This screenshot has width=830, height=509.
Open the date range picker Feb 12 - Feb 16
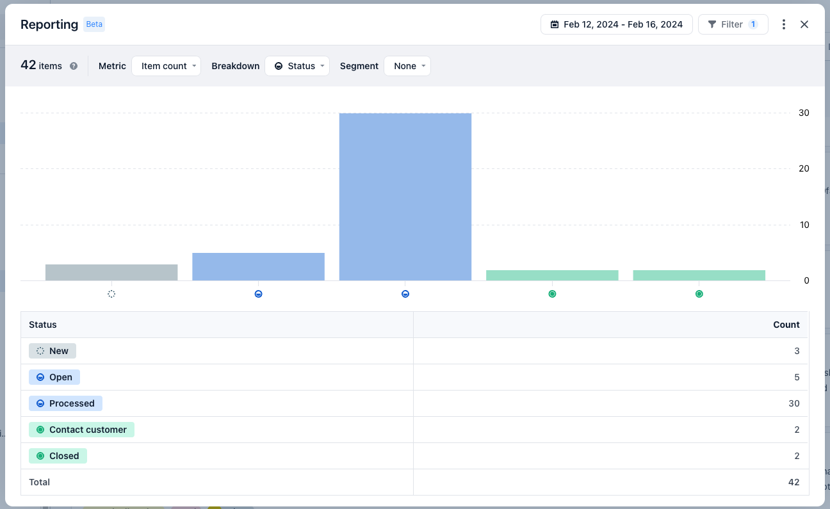(x=616, y=24)
